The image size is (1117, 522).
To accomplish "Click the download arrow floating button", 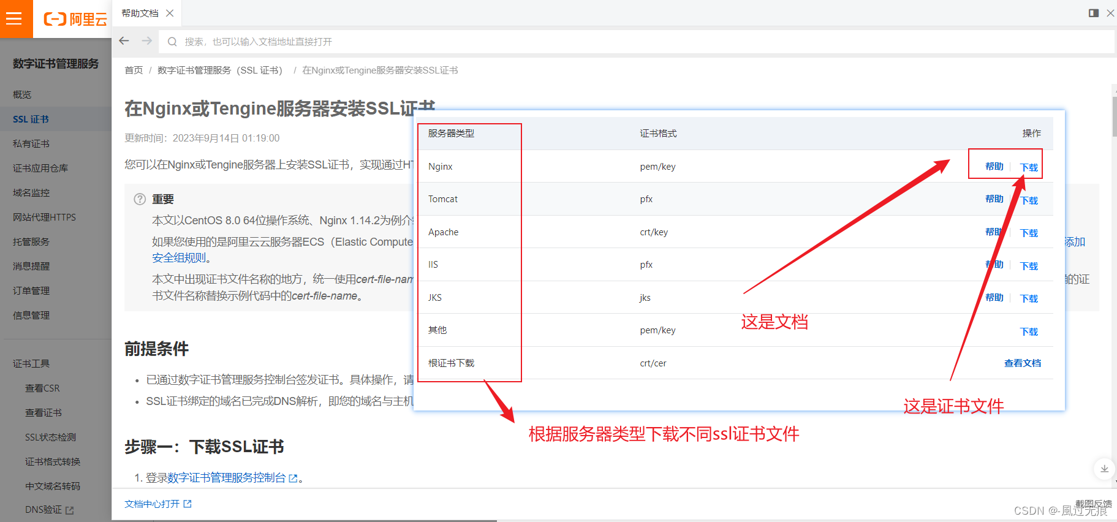I will point(1104,469).
